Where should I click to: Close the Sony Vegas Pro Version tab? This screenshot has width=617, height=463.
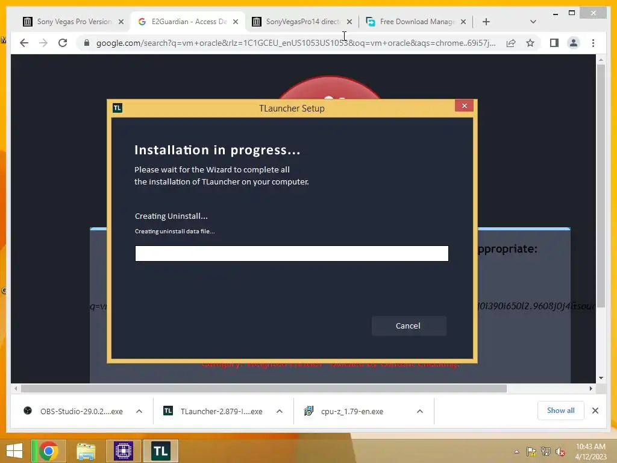pyautogui.click(x=121, y=22)
